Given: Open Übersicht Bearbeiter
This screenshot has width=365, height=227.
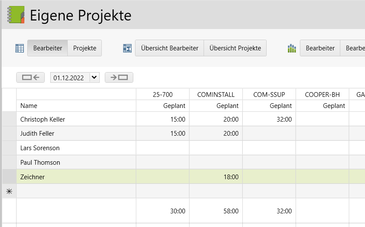Looking at the screenshot, I should point(170,48).
